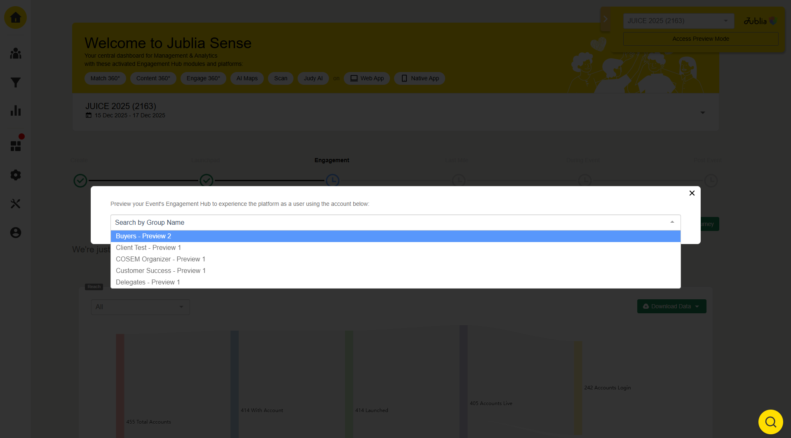Click the Scan module chip
This screenshot has height=438, width=791.
[x=281, y=78]
